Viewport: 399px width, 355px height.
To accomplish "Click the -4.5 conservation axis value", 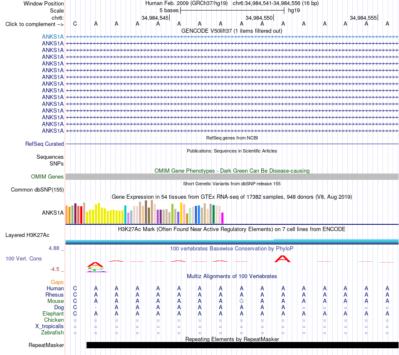I will (55, 269).
